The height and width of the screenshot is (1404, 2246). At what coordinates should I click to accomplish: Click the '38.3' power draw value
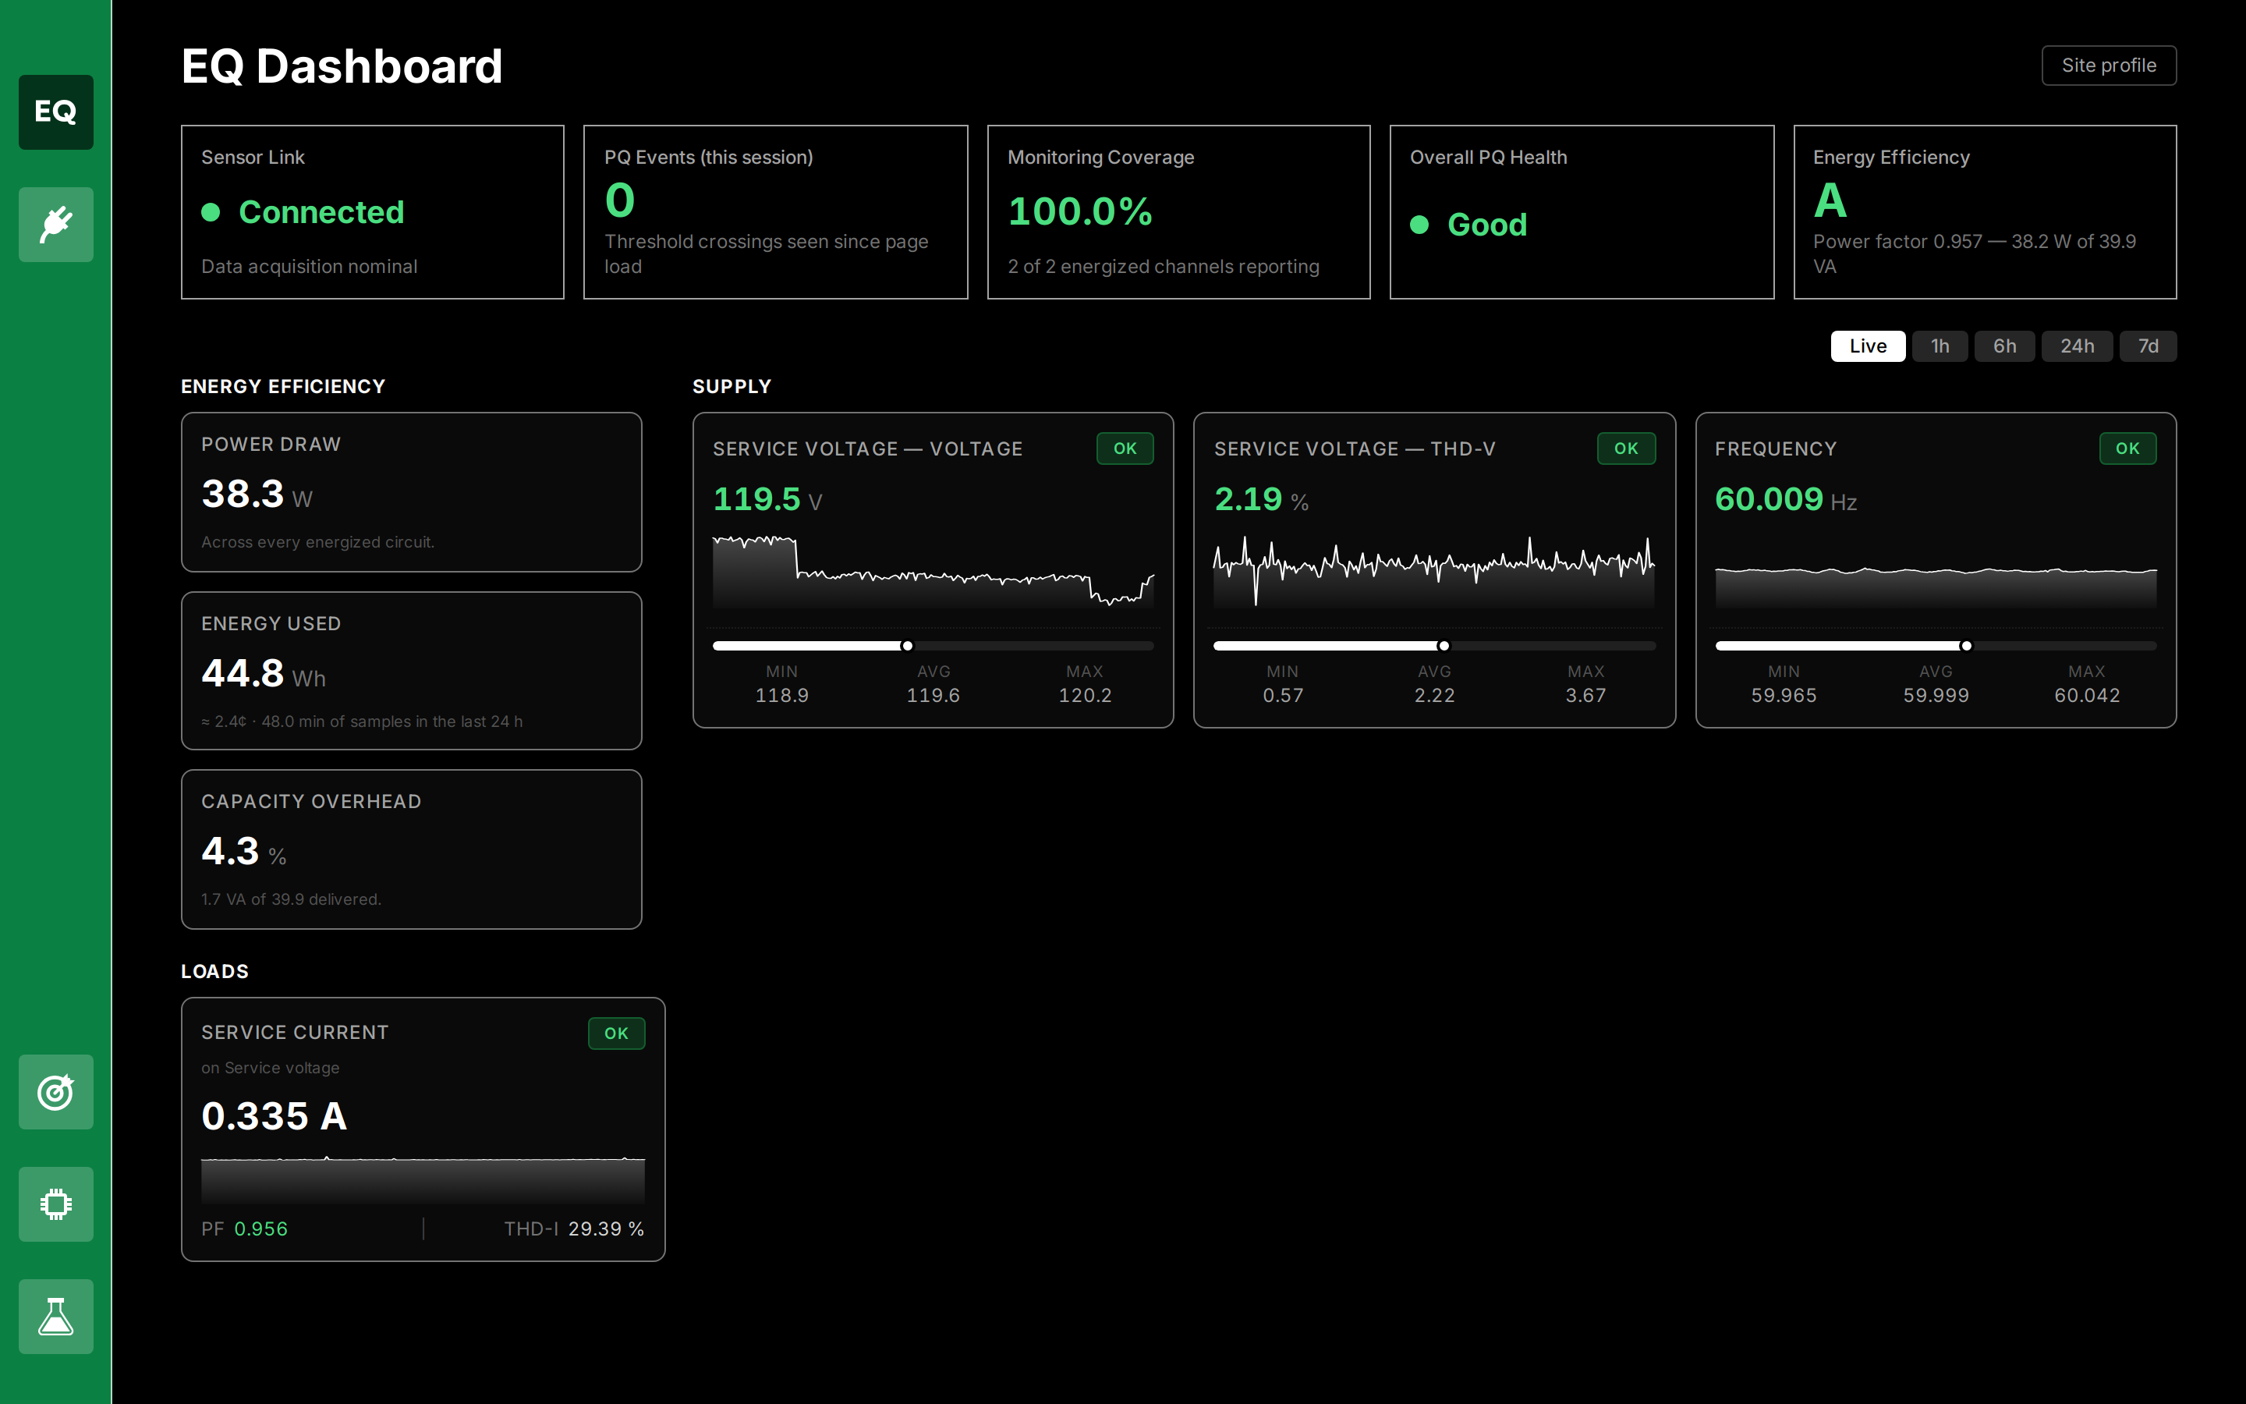tap(243, 494)
